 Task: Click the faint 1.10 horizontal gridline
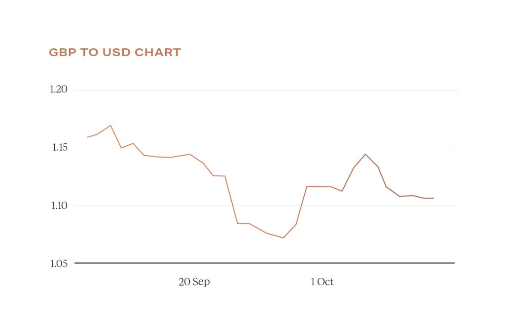[266, 205]
